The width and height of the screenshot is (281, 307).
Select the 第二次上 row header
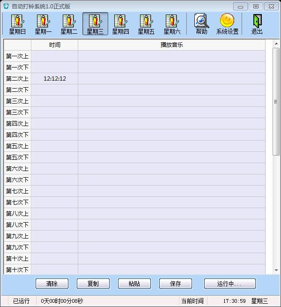pos(17,79)
